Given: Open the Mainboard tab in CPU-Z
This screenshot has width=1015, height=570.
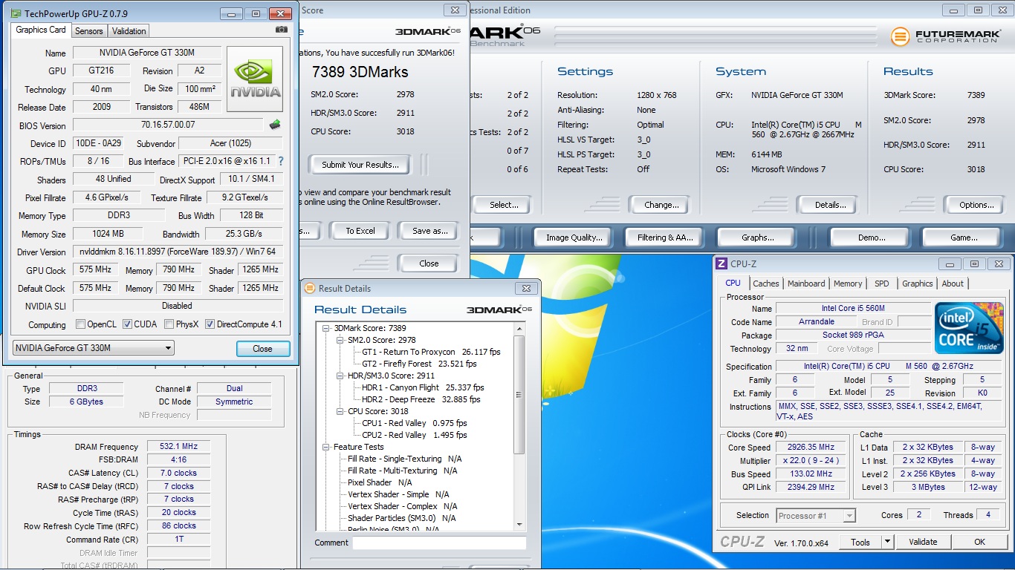Looking at the screenshot, I should point(807,284).
